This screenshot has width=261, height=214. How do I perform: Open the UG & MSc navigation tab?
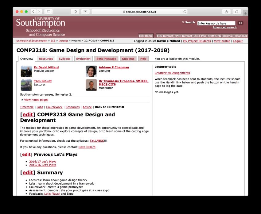point(200,36)
